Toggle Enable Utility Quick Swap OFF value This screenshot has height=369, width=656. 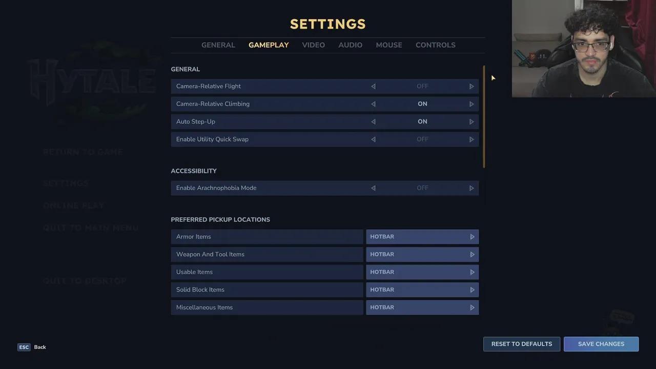(x=422, y=139)
